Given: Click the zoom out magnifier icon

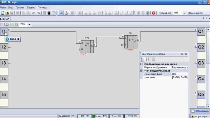Looking at the screenshot, I should pos(7,25).
